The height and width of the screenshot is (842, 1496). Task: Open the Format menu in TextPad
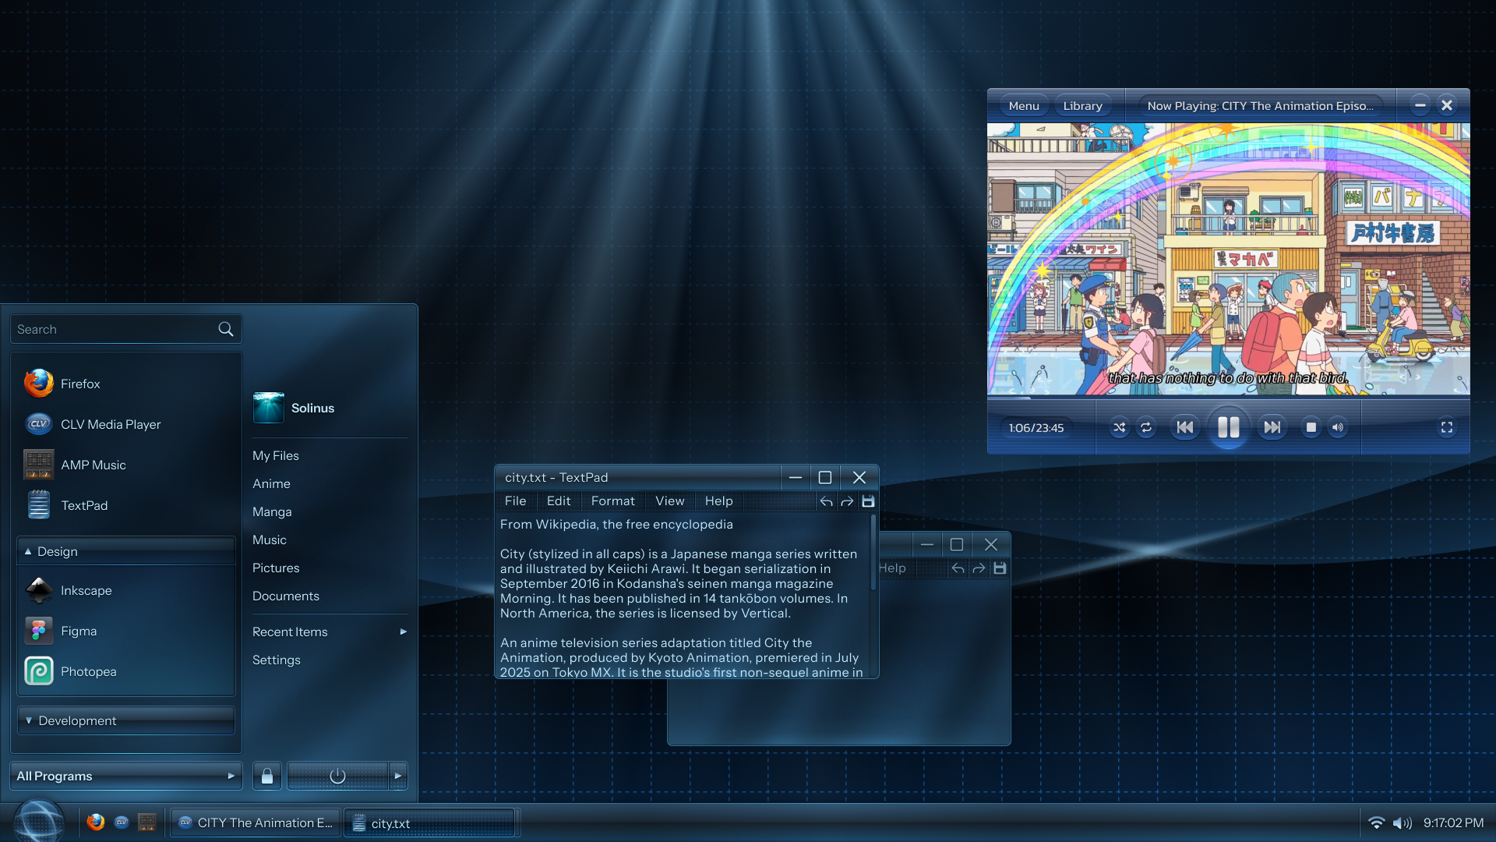[612, 501]
